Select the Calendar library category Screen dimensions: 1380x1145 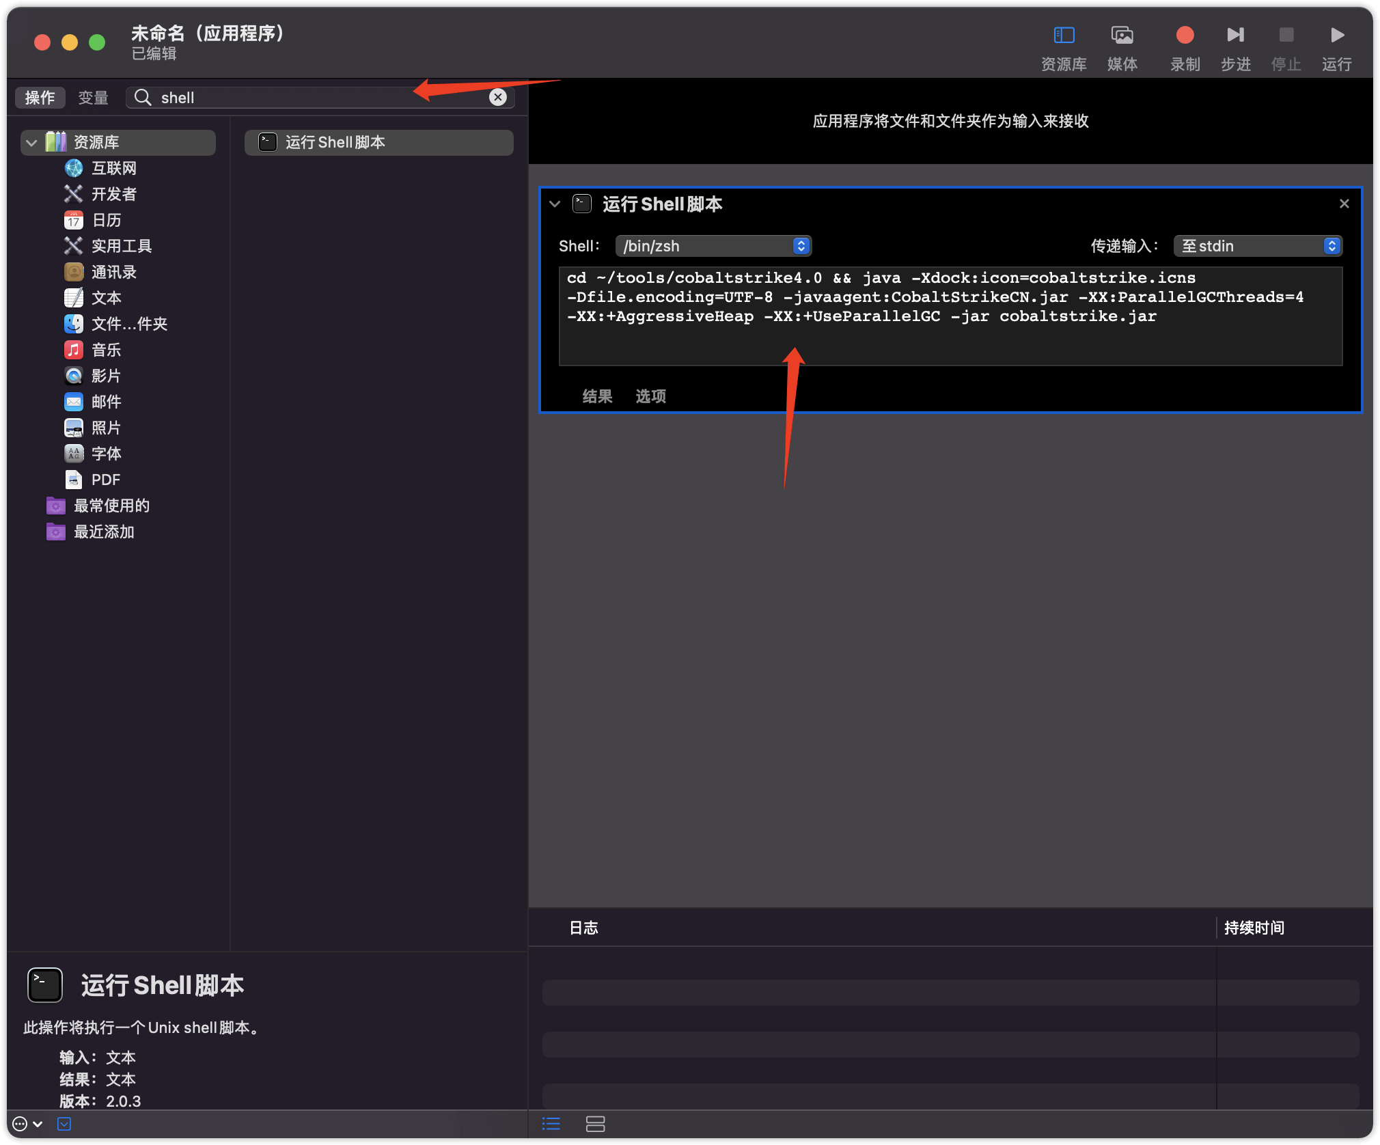106,220
